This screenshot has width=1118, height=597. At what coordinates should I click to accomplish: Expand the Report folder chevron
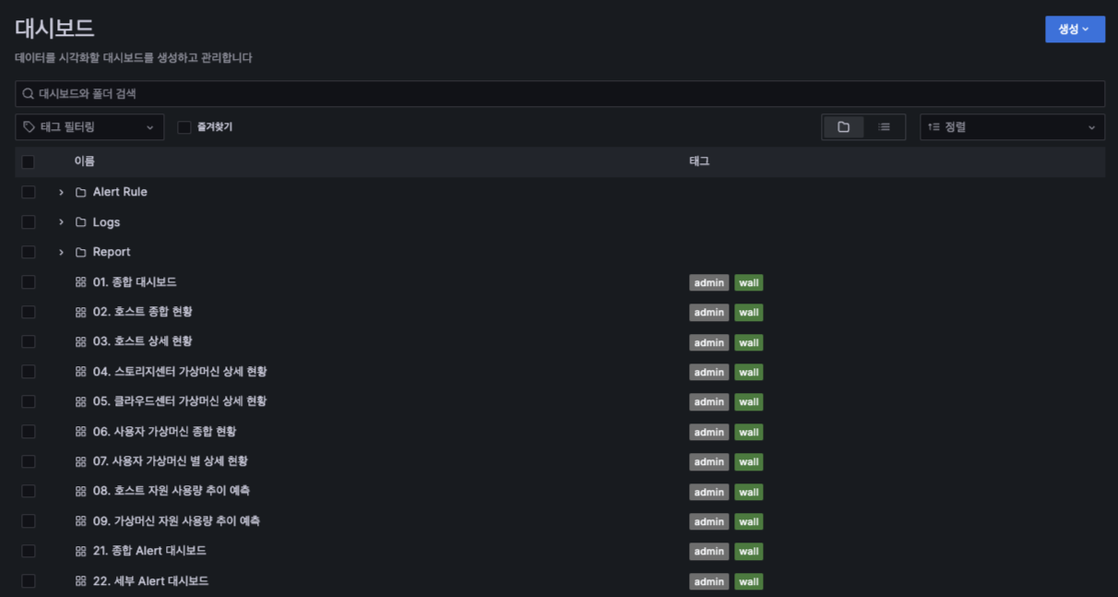point(61,252)
